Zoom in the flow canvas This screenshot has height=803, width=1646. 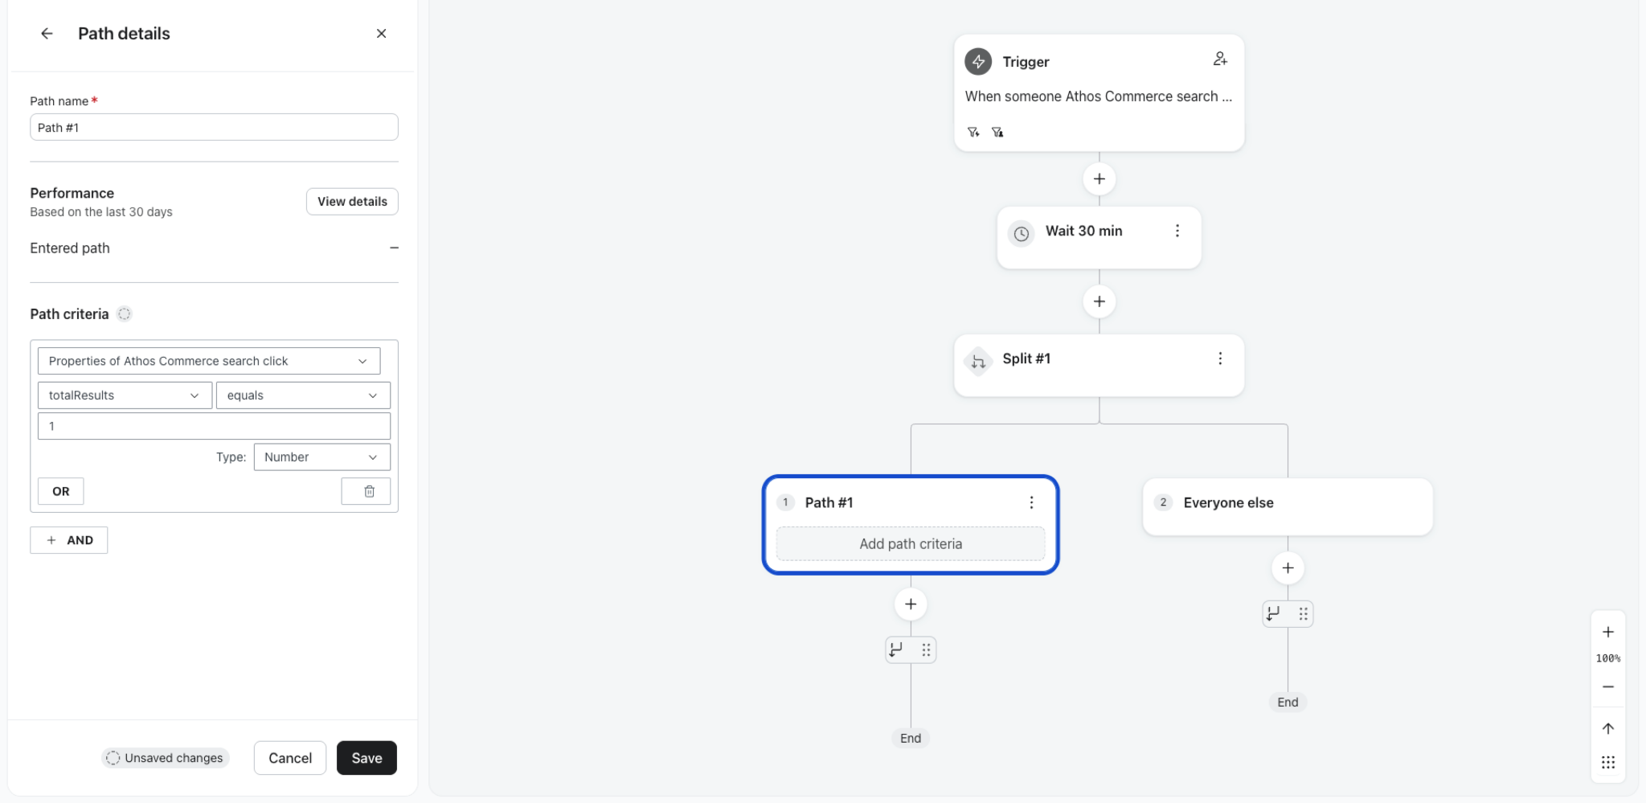click(x=1608, y=632)
